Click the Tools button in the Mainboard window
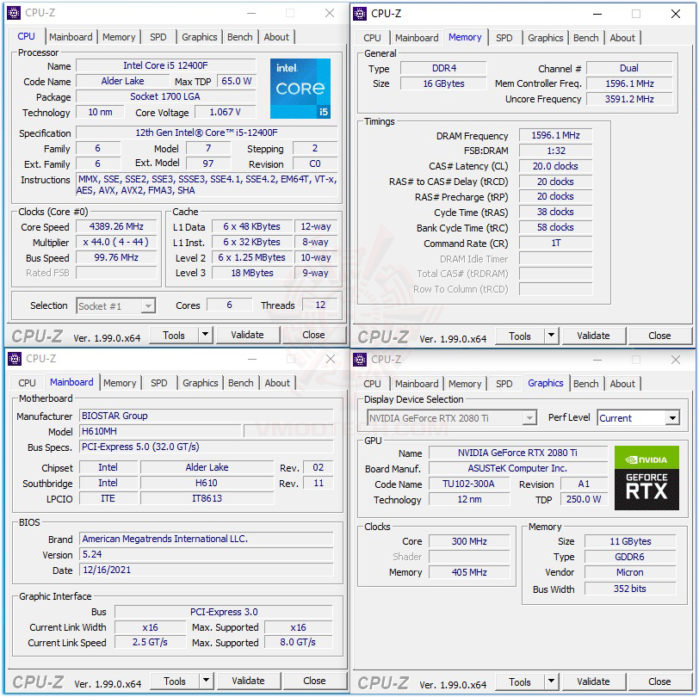The height and width of the screenshot is (697, 699). pyautogui.click(x=175, y=681)
